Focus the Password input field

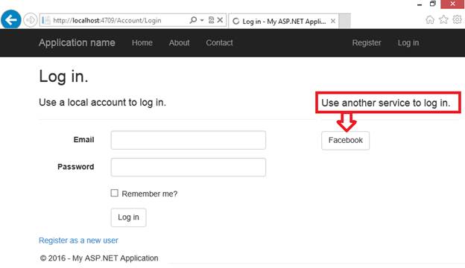click(189, 167)
